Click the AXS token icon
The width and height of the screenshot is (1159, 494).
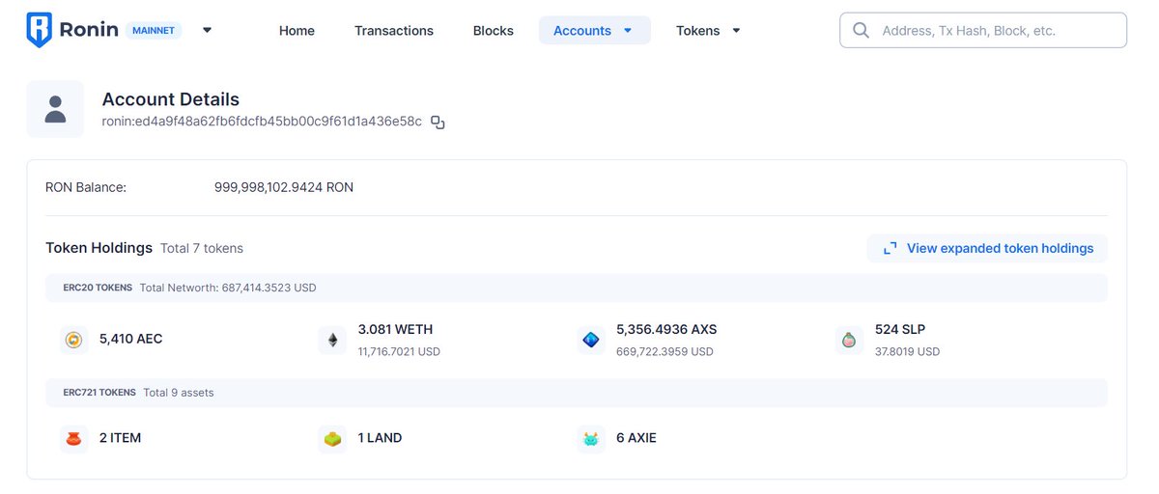tap(591, 340)
